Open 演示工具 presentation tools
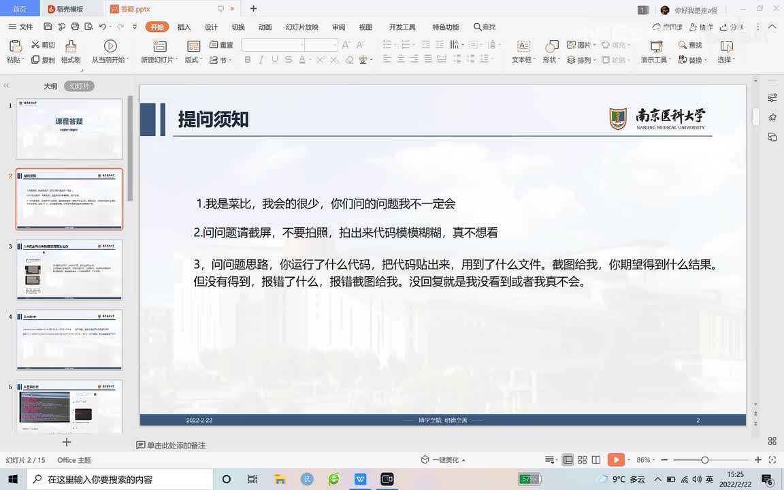784x490 pixels. click(x=656, y=52)
